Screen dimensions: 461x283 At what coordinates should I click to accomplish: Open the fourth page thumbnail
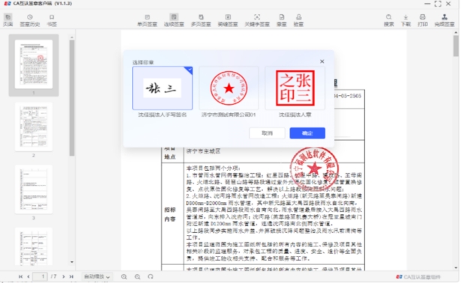tap(34, 246)
